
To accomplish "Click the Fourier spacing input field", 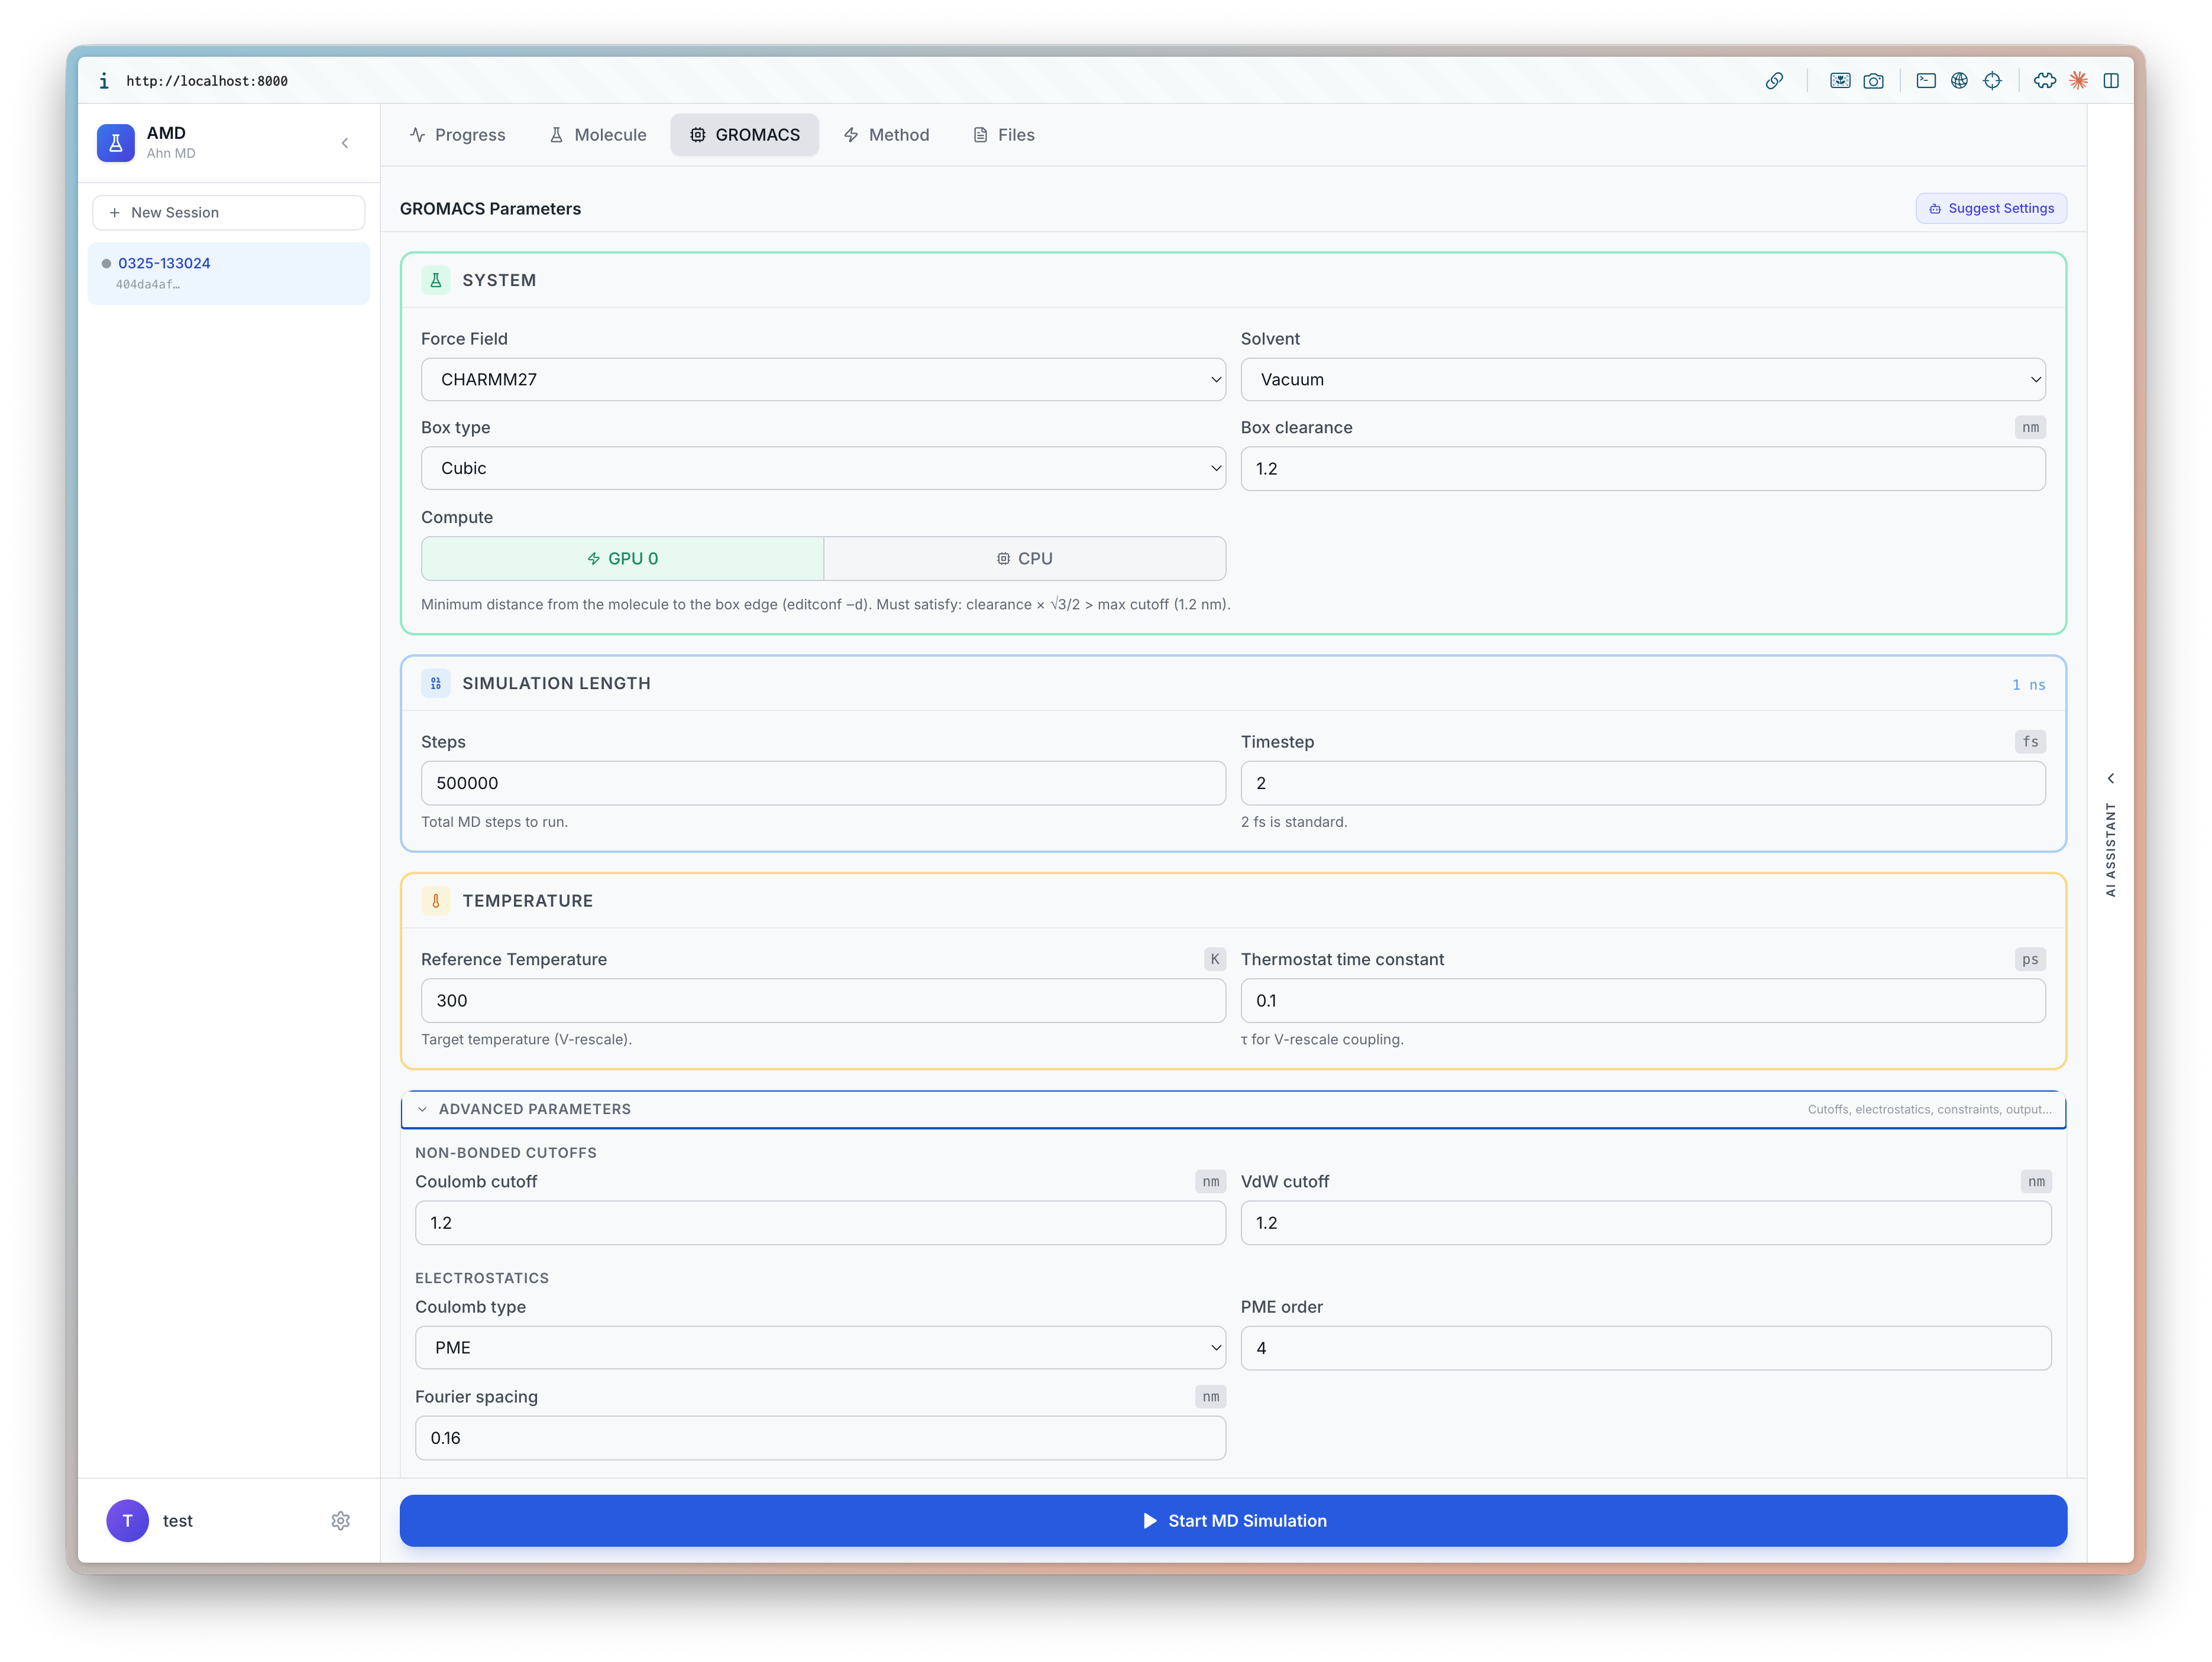I will pos(820,1438).
